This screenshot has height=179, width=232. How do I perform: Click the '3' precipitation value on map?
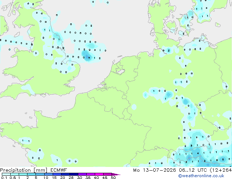[205, 161]
